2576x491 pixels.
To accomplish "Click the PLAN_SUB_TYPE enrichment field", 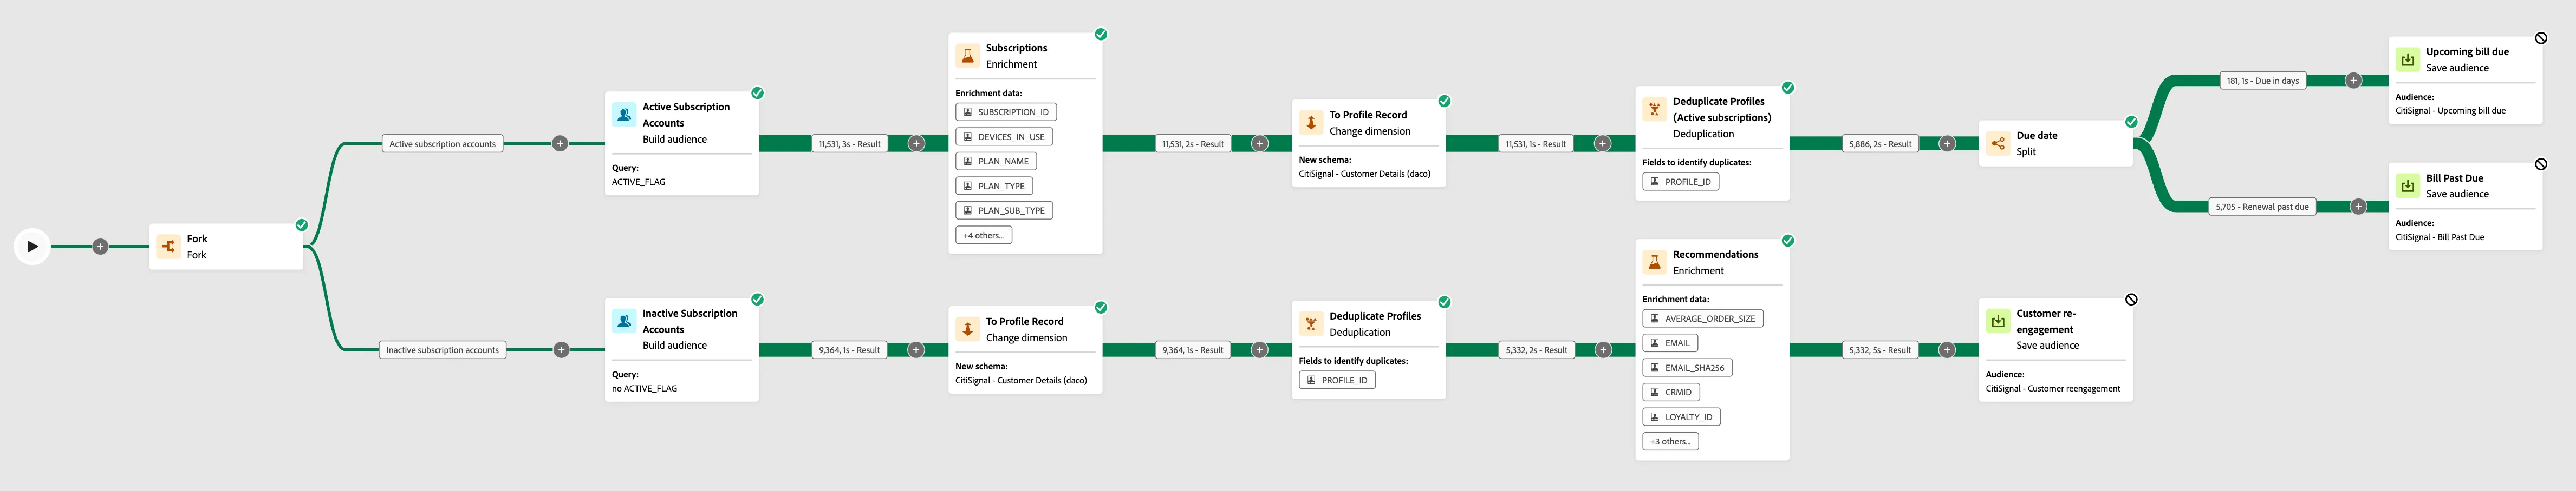I will [1004, 210].
